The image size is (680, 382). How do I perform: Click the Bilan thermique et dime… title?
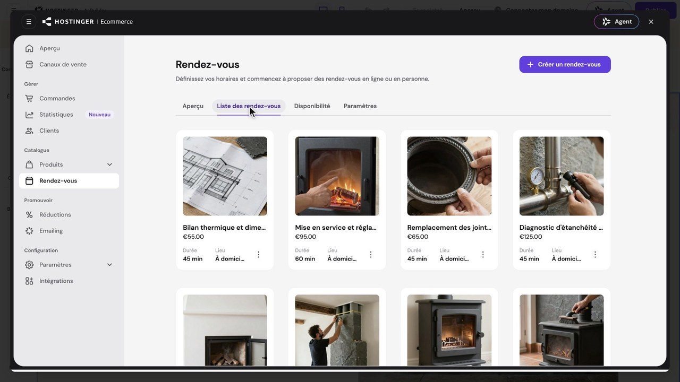point(225,228)
